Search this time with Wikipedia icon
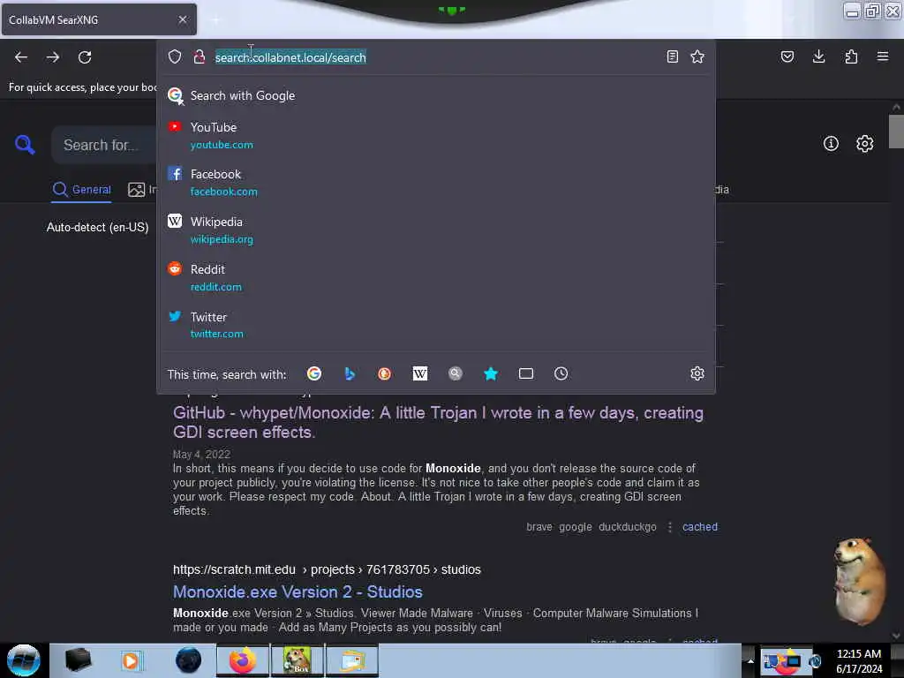 tap(420, 373)
